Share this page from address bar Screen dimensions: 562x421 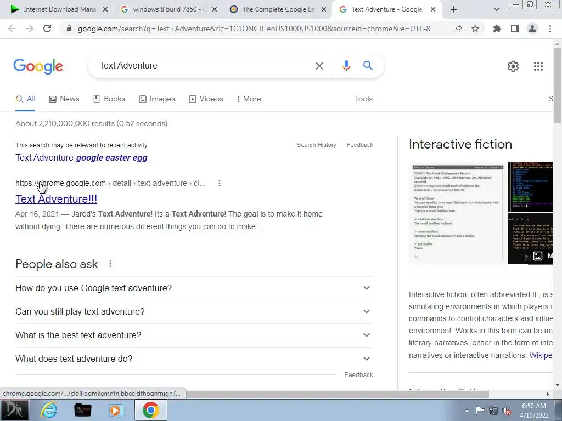[x=458, y=29]
